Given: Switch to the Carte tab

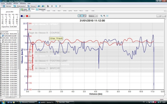Looking at the screenshot, I should click(x=24, y=9).
